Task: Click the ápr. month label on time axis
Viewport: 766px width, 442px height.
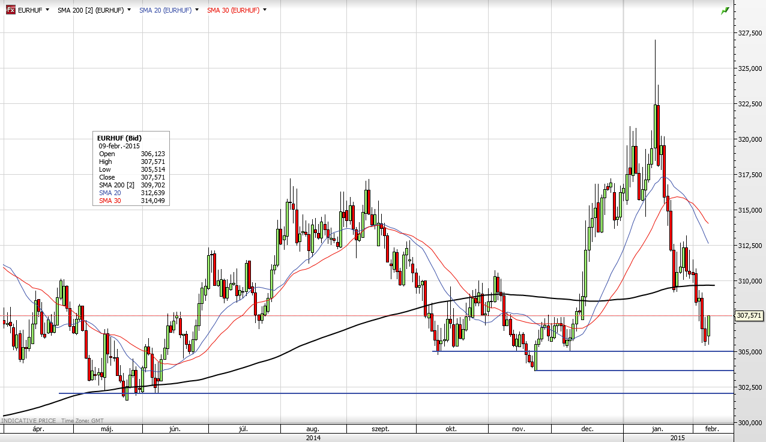Action: [38, 429]
